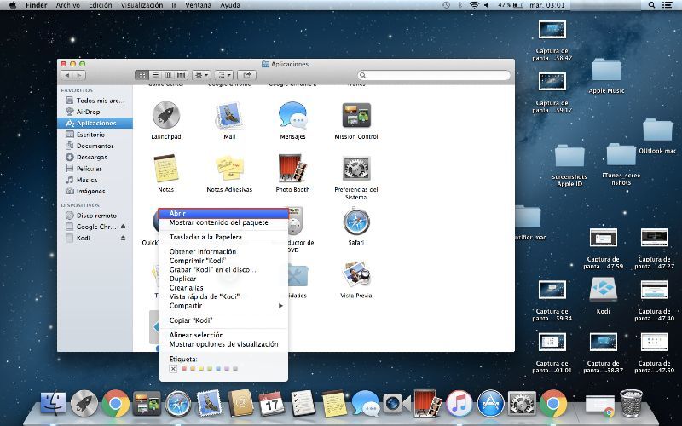Apply the blue label swatch

point(218,369)
